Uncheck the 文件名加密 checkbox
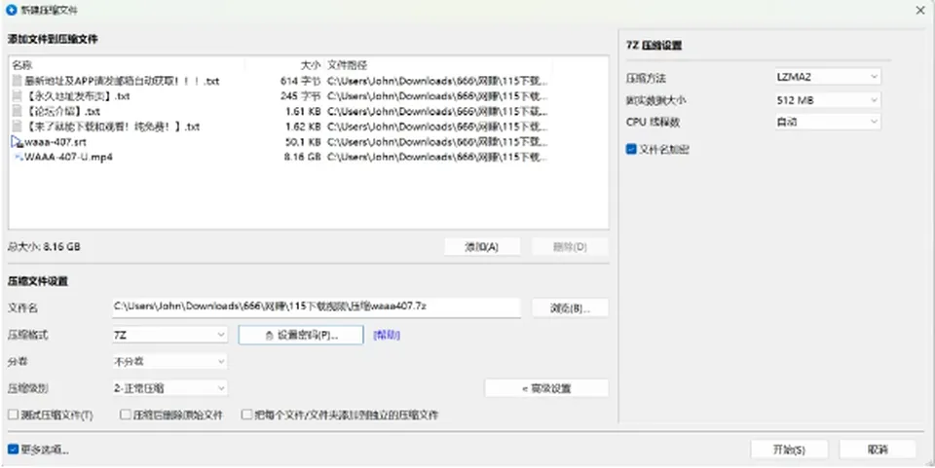Image resolution: width=935 pixels, height=468 pixels. coord(631,150)
